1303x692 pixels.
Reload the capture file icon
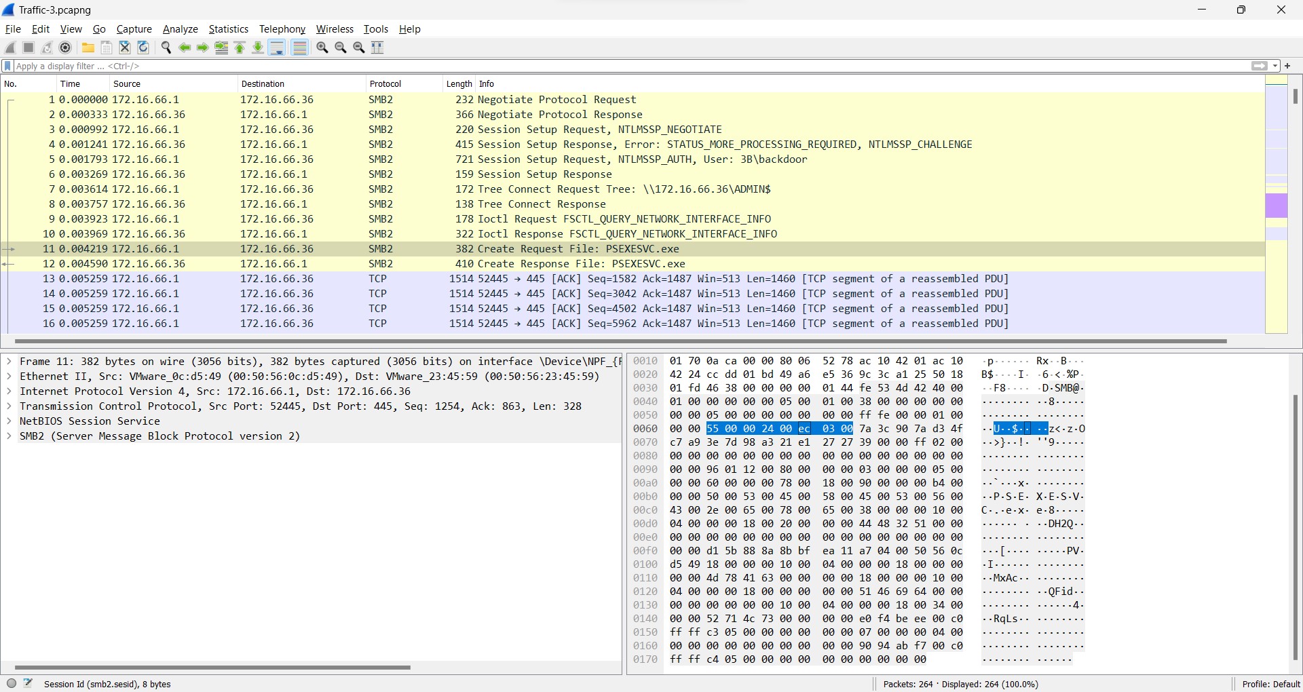(143, 47)
